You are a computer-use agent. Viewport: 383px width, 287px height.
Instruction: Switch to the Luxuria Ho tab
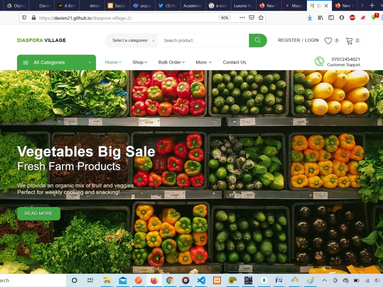click(243, 5)
